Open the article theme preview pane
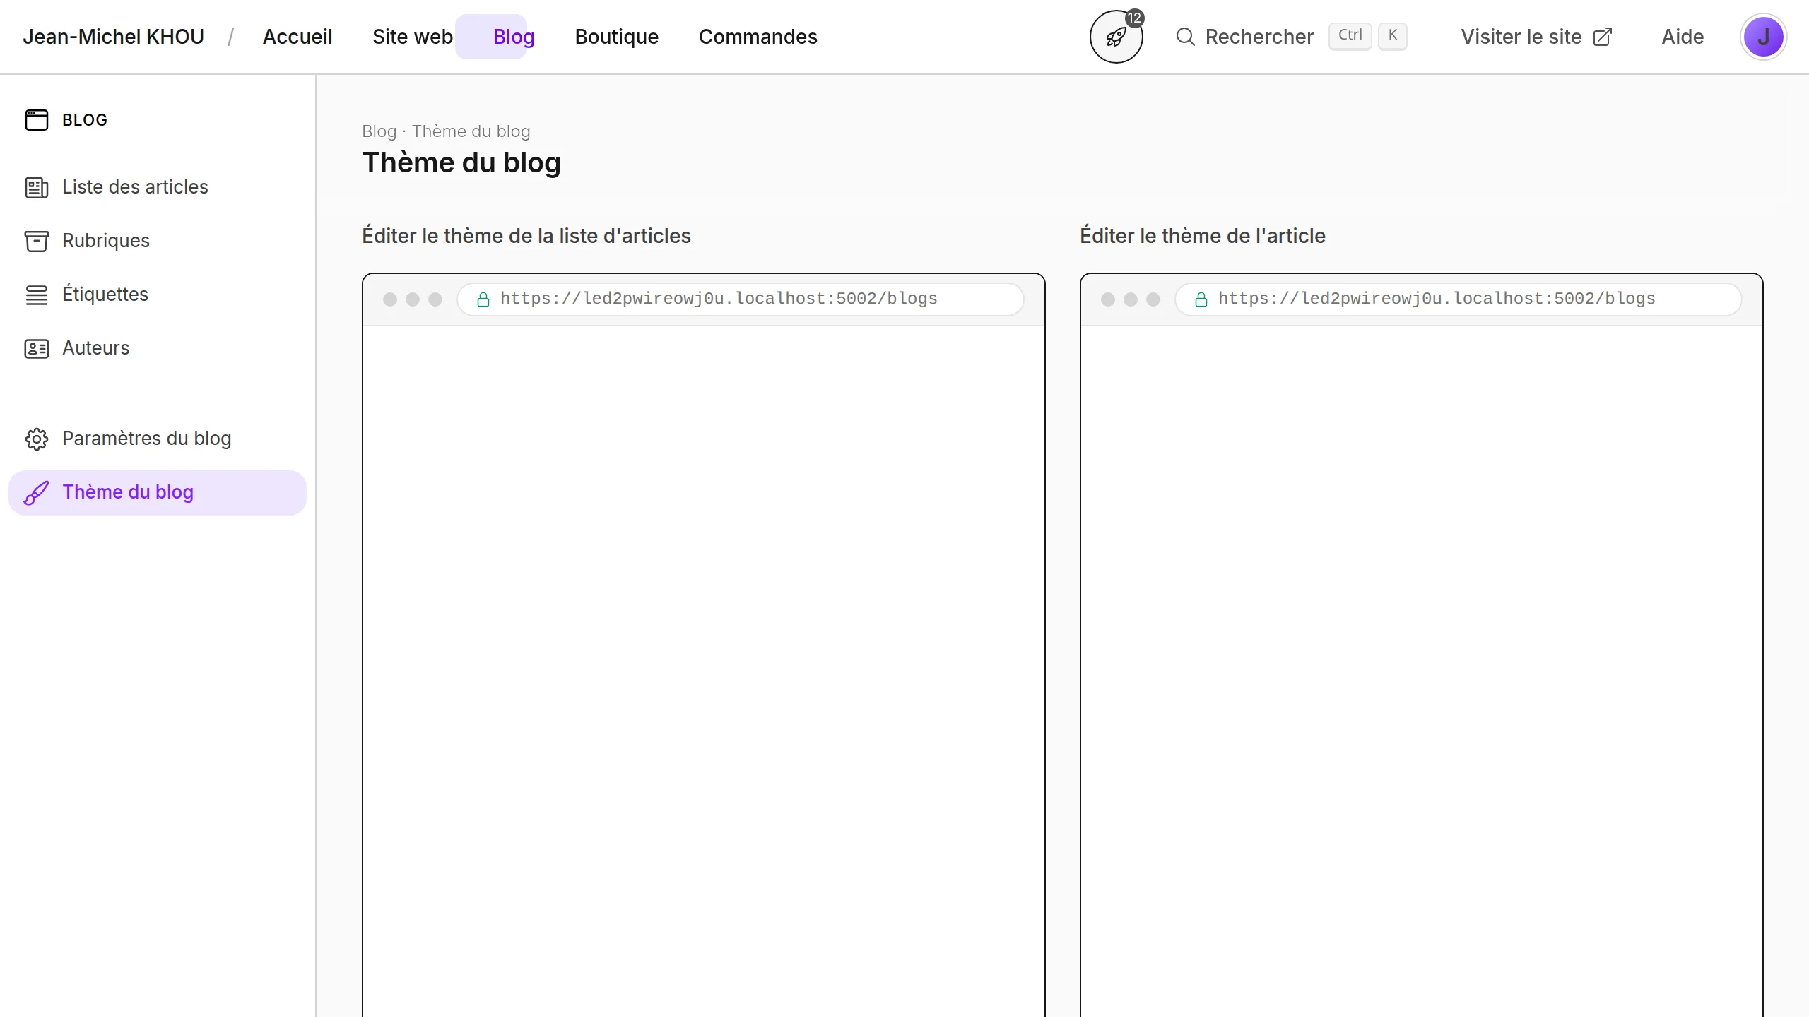This screenshot has width=1809, height=1017. click(x=1421, y=636)
